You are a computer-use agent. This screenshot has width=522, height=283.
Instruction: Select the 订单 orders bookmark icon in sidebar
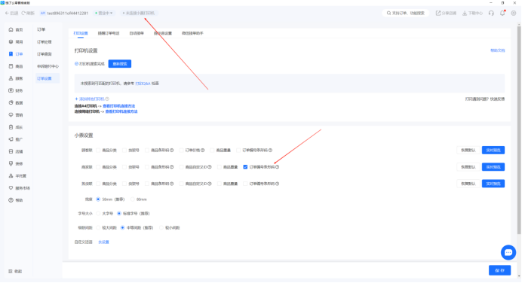coord(11,53)
